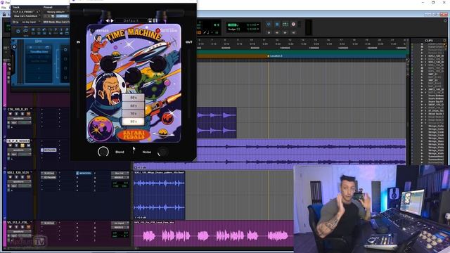Open dyn automation mode on SDEJ_120 track
The image size is (450, 253).
[14, 186]
